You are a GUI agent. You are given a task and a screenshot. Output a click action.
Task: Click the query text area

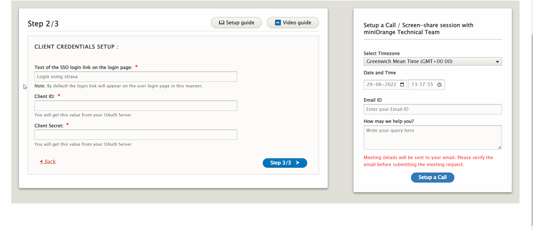pos(432,137)
